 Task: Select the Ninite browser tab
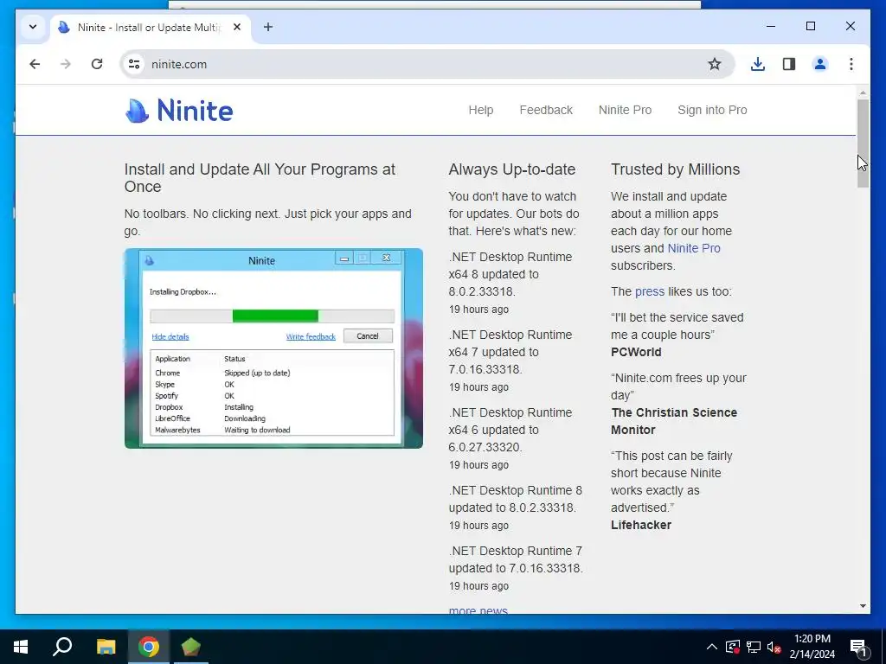click(x=151, y=27)
